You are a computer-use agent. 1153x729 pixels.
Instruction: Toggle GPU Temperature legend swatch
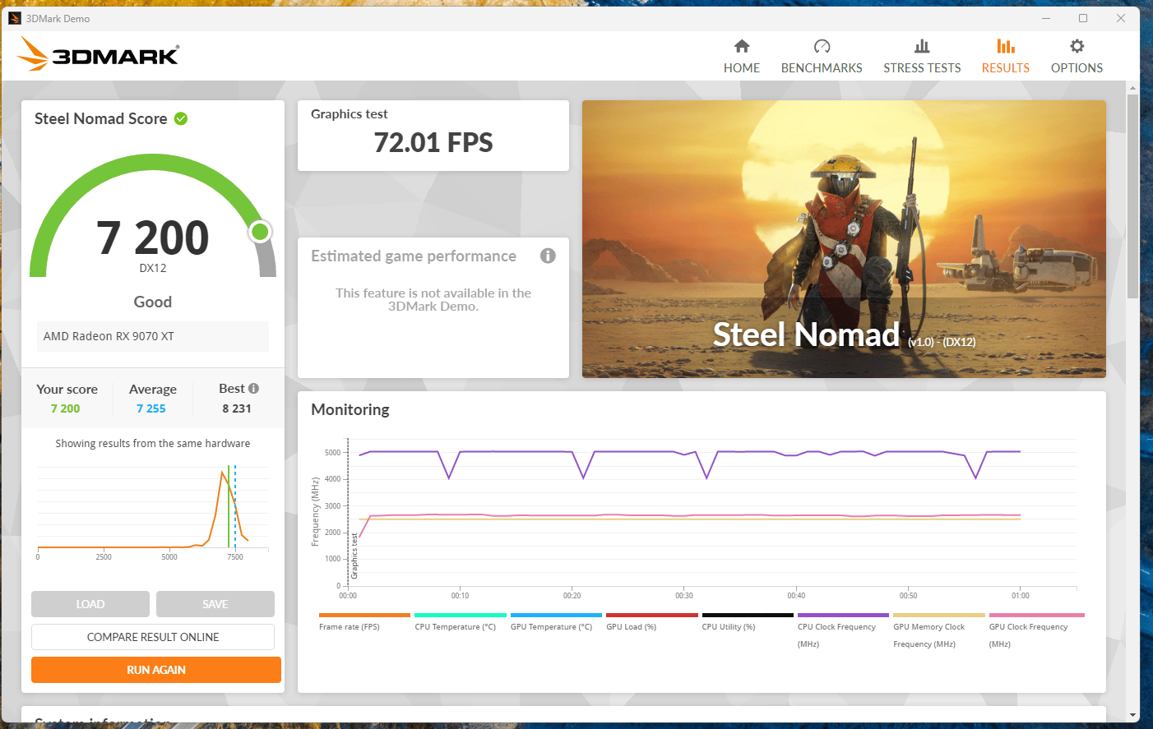tap(556, 615)
